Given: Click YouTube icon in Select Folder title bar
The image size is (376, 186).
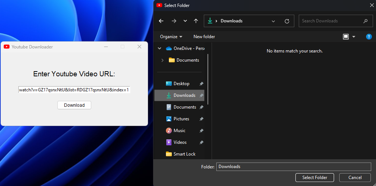Looking at the screenshot, I should pos(159,5).
